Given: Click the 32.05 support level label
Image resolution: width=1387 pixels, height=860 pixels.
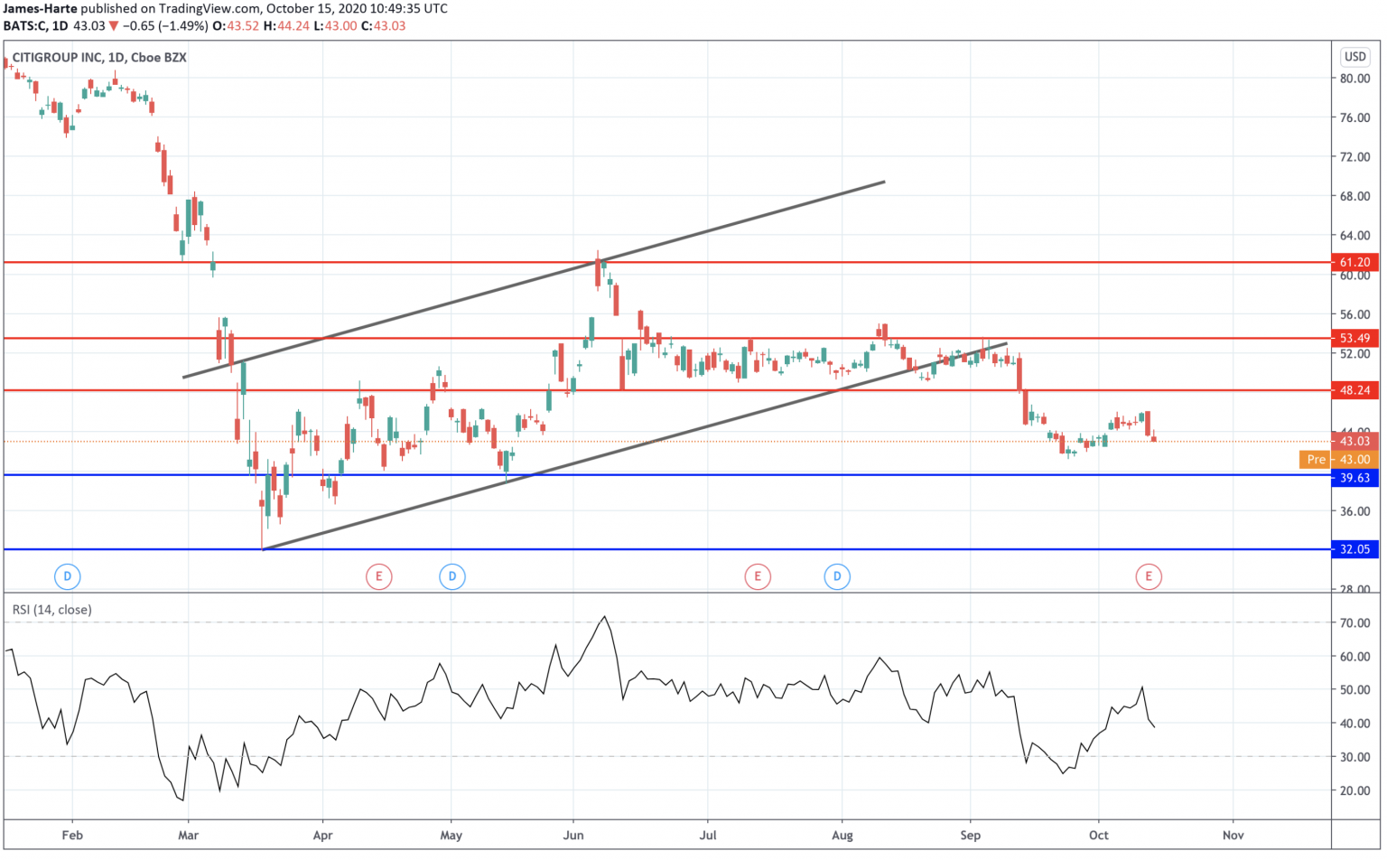Looking at the screenshot, I should click(x=1354, y=549).
